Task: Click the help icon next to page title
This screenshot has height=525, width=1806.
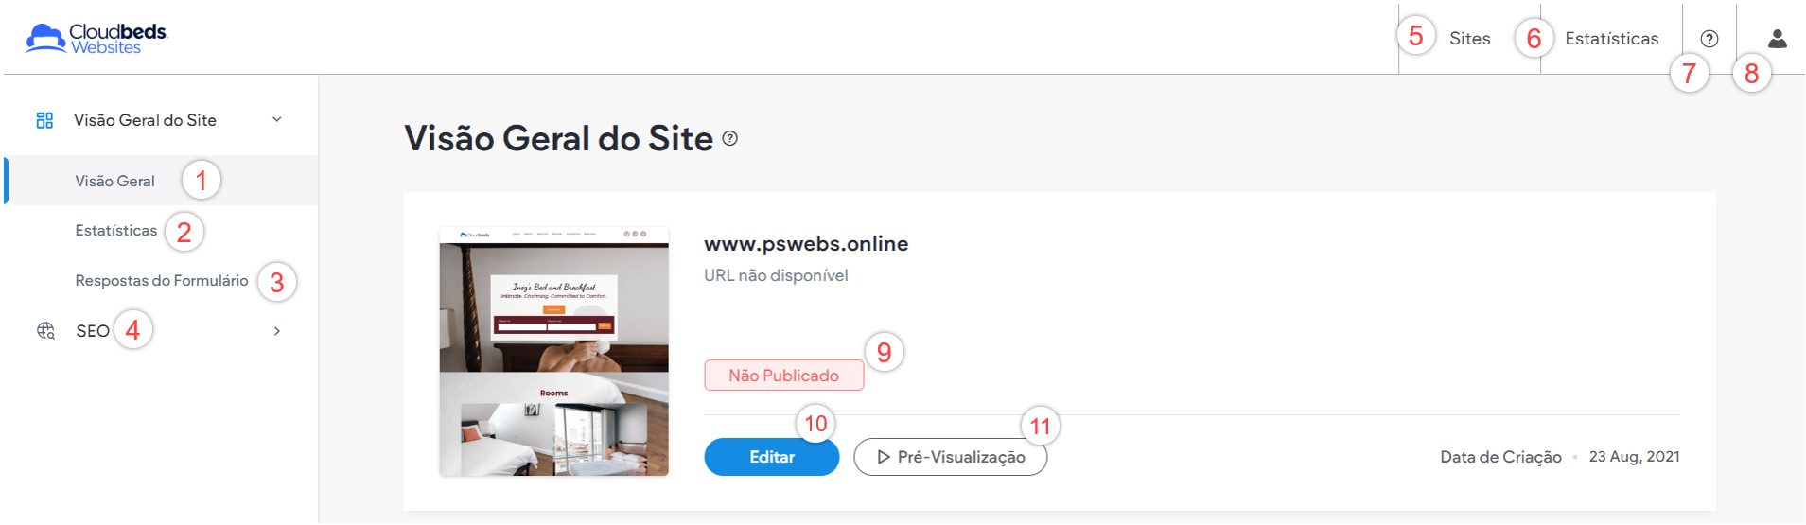Action: 729,138
